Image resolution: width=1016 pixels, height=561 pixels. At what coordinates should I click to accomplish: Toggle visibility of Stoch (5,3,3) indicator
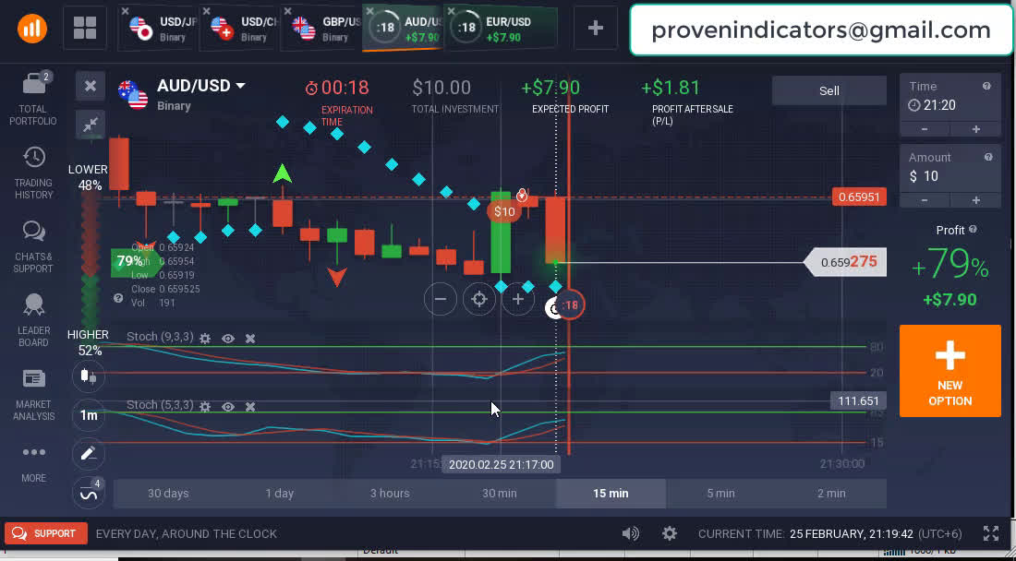click(227, 406)
